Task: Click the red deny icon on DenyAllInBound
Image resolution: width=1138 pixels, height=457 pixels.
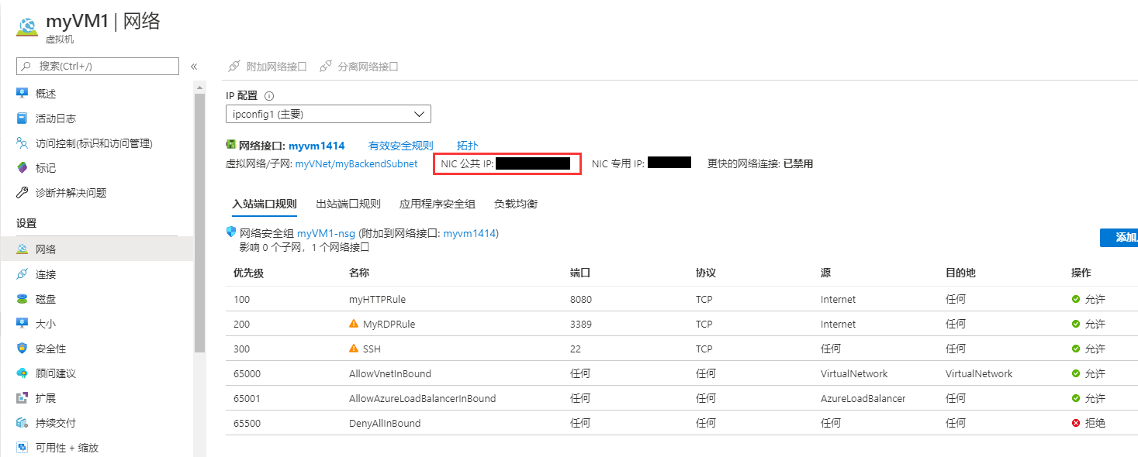Action: 1076,423
